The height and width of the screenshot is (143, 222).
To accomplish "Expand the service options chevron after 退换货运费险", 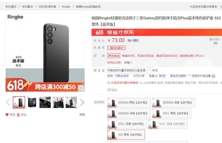I will coord(189,76).
